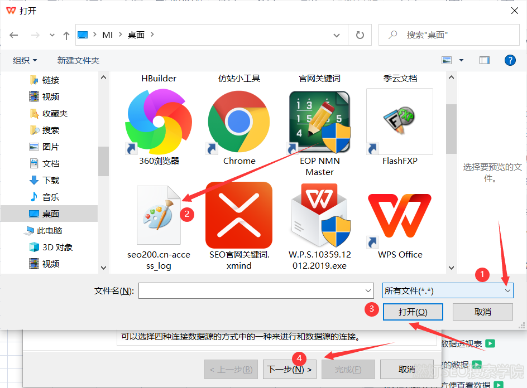Click the 链接 folder in sidebar
Image resolution: width=527 pixels, height=388 pixels.
(x=45, y=80)
